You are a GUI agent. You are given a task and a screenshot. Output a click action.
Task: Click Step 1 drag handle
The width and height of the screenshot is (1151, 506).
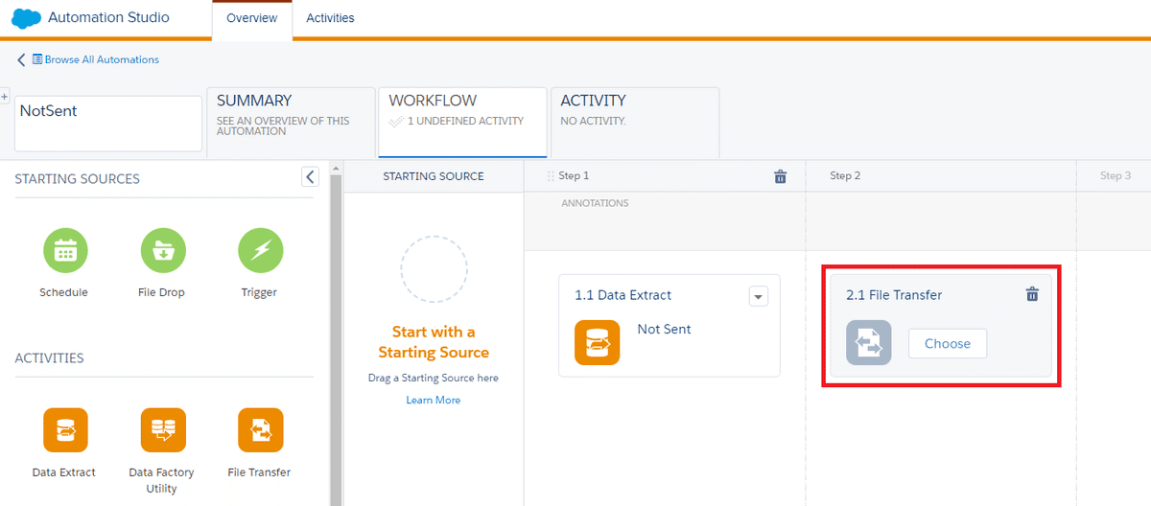(551, 176)
